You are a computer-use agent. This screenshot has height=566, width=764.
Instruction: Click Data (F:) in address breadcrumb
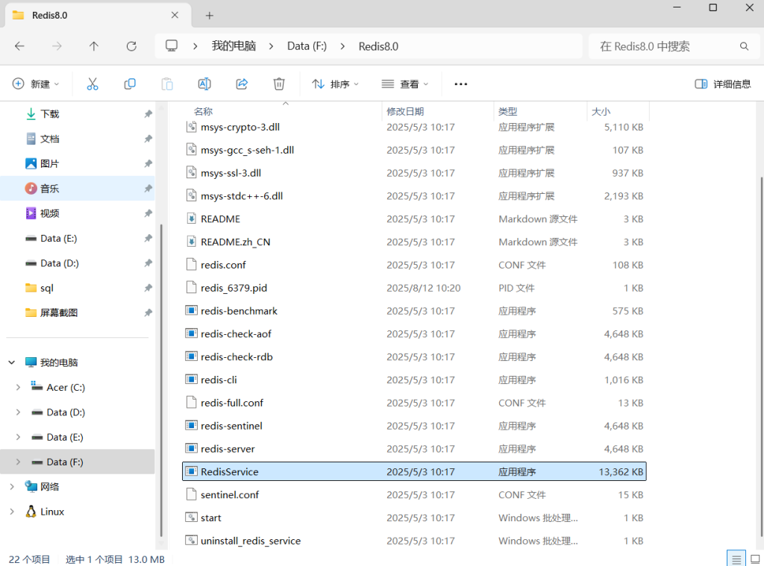point(307,46)
